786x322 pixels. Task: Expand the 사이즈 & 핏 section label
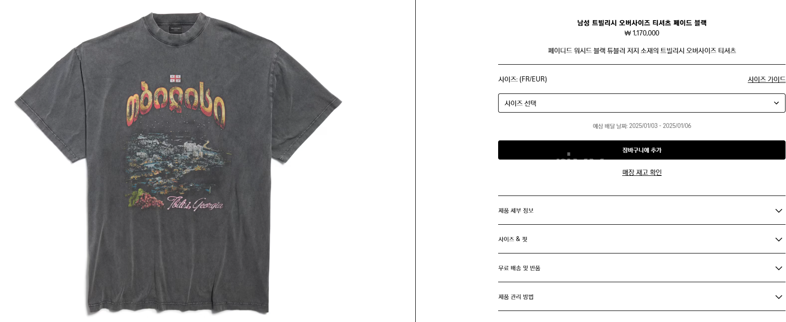click(513, 239)
